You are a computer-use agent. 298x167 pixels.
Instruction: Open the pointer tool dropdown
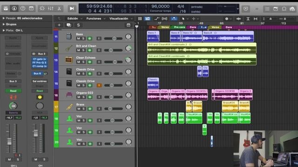pos(185,19)
